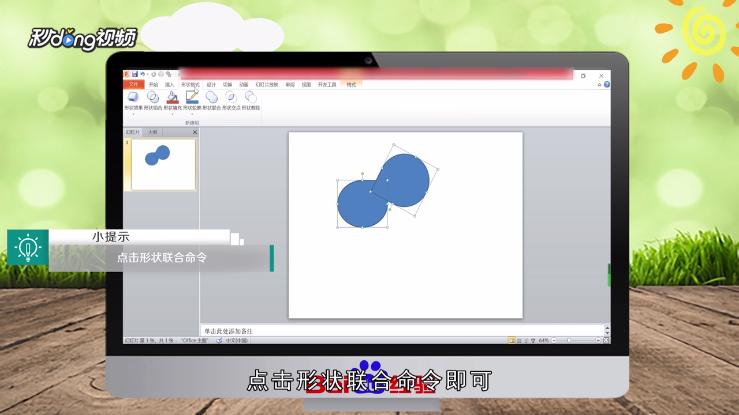Open PowerPoint help question mark
The image size is (739, 415).
click(x=607, y=85)
